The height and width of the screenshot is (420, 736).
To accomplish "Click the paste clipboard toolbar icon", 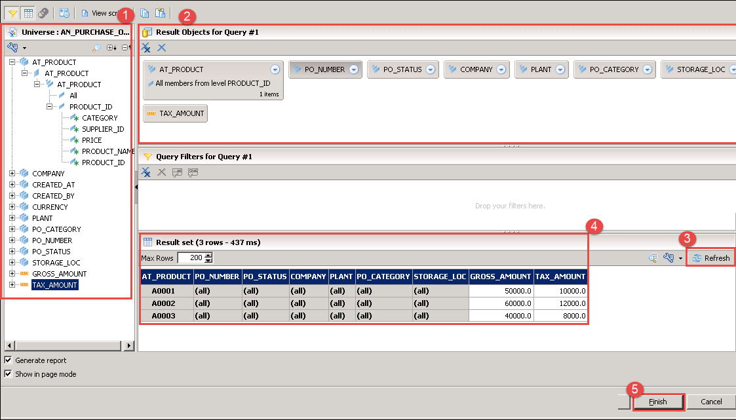I will coord(160,13).
